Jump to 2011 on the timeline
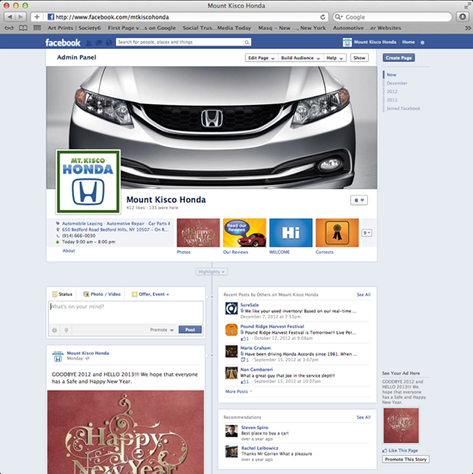The width and height of the screenshot is (473, 474). coord(392,100)
